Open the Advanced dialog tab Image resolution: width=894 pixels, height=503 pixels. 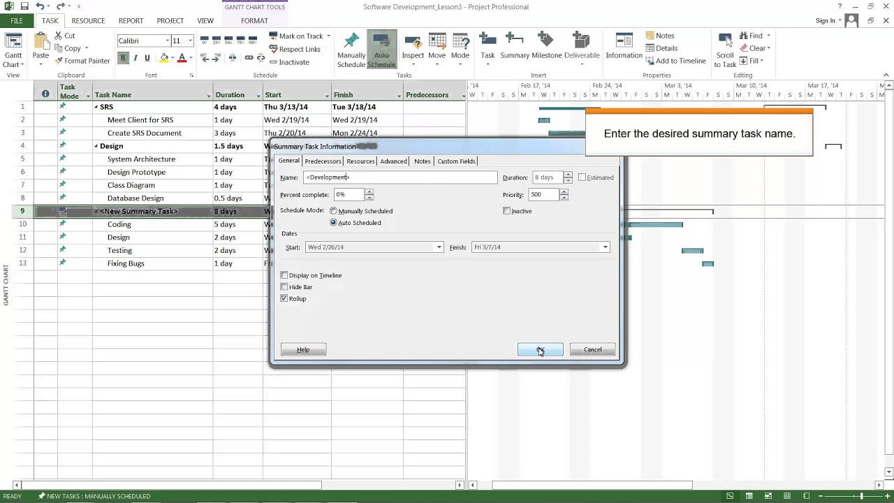pyautogui.click(x=393, y=161)
